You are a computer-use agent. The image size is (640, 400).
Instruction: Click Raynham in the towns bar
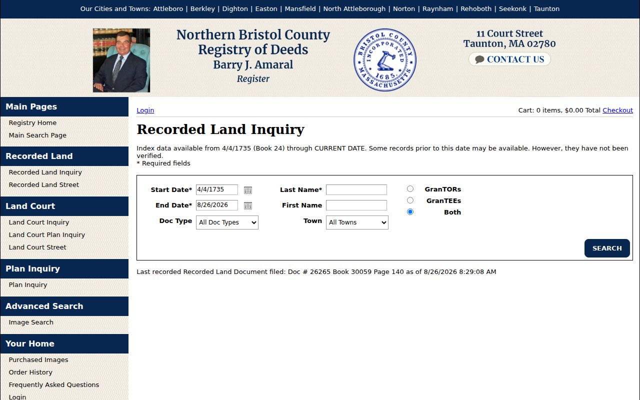438,9
